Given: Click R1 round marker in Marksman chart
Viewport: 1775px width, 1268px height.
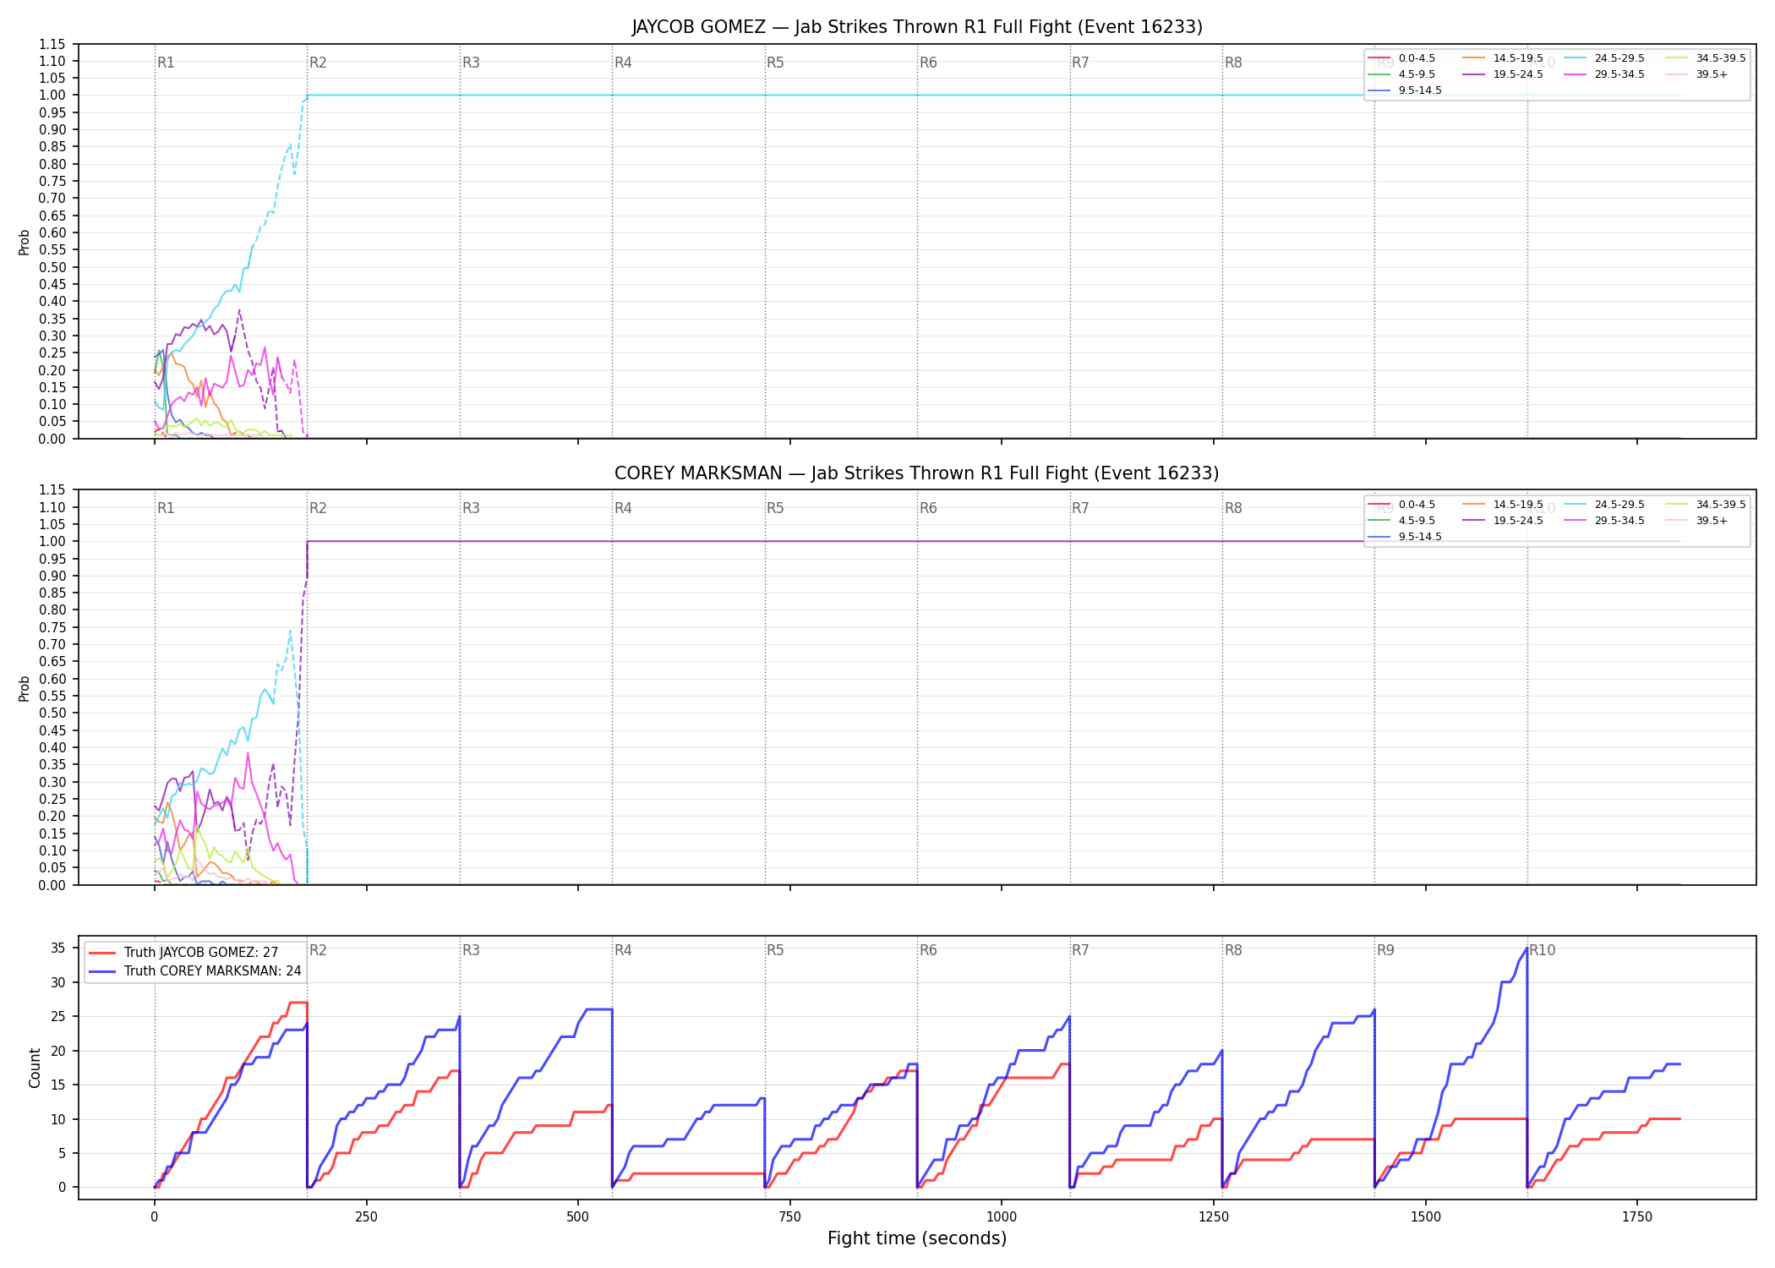Looking at the screenshot, I should 166,508.
